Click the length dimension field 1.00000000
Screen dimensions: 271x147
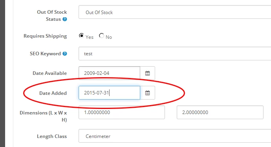pyautogui.click(x=122, y=113)
